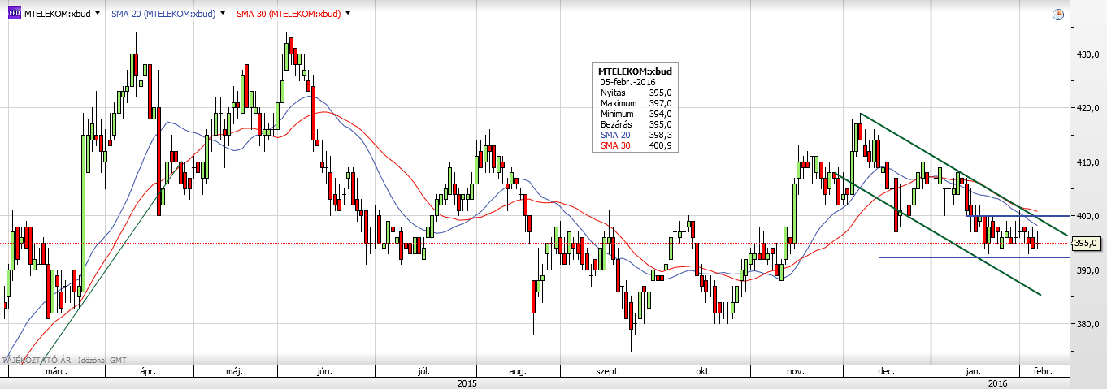Click the jún. month label
The width and height of the screenshot is (1107, 389).
pyautogui.click(x=326, y=371)
